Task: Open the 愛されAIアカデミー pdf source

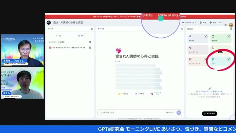Action: point(69,48)
